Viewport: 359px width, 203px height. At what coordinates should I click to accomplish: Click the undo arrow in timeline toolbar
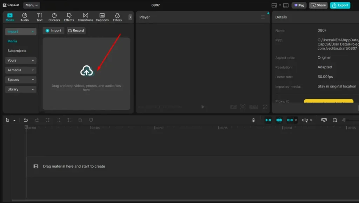pos(26,120)
